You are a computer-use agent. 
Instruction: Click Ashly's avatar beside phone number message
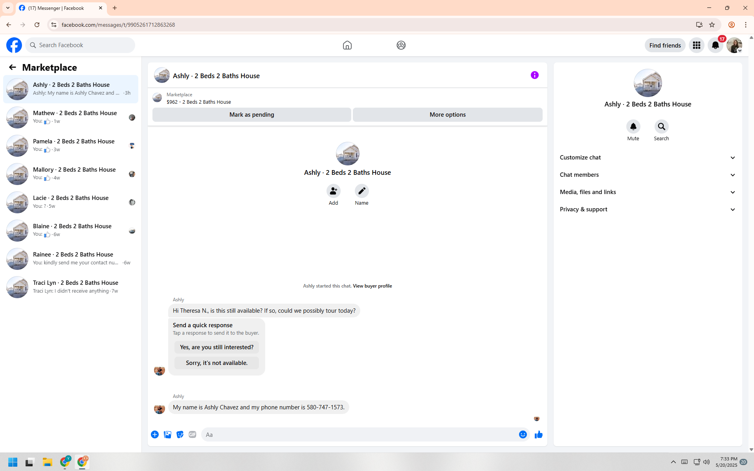(159, 409)
